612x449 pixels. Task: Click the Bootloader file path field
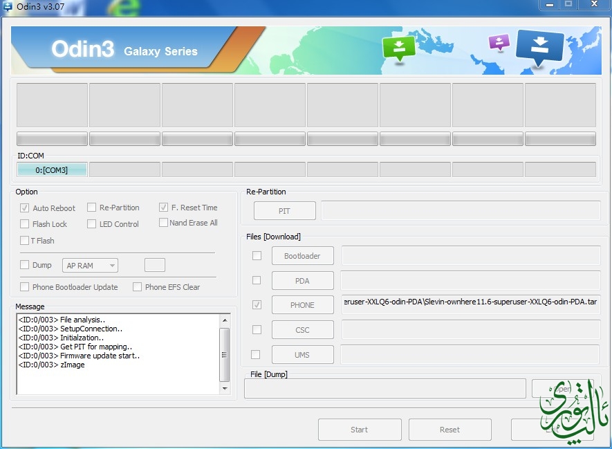pos(471,255)
